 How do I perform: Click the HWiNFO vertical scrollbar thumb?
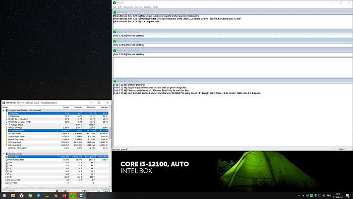(x=110, y=133)
